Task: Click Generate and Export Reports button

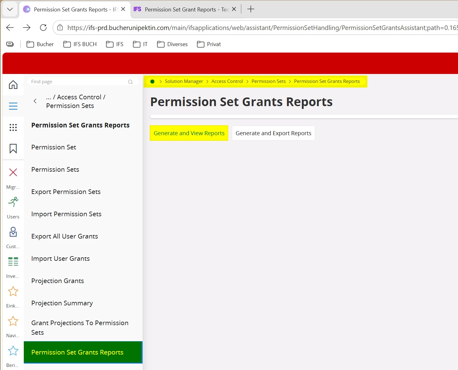Action: tap(273, 133)
